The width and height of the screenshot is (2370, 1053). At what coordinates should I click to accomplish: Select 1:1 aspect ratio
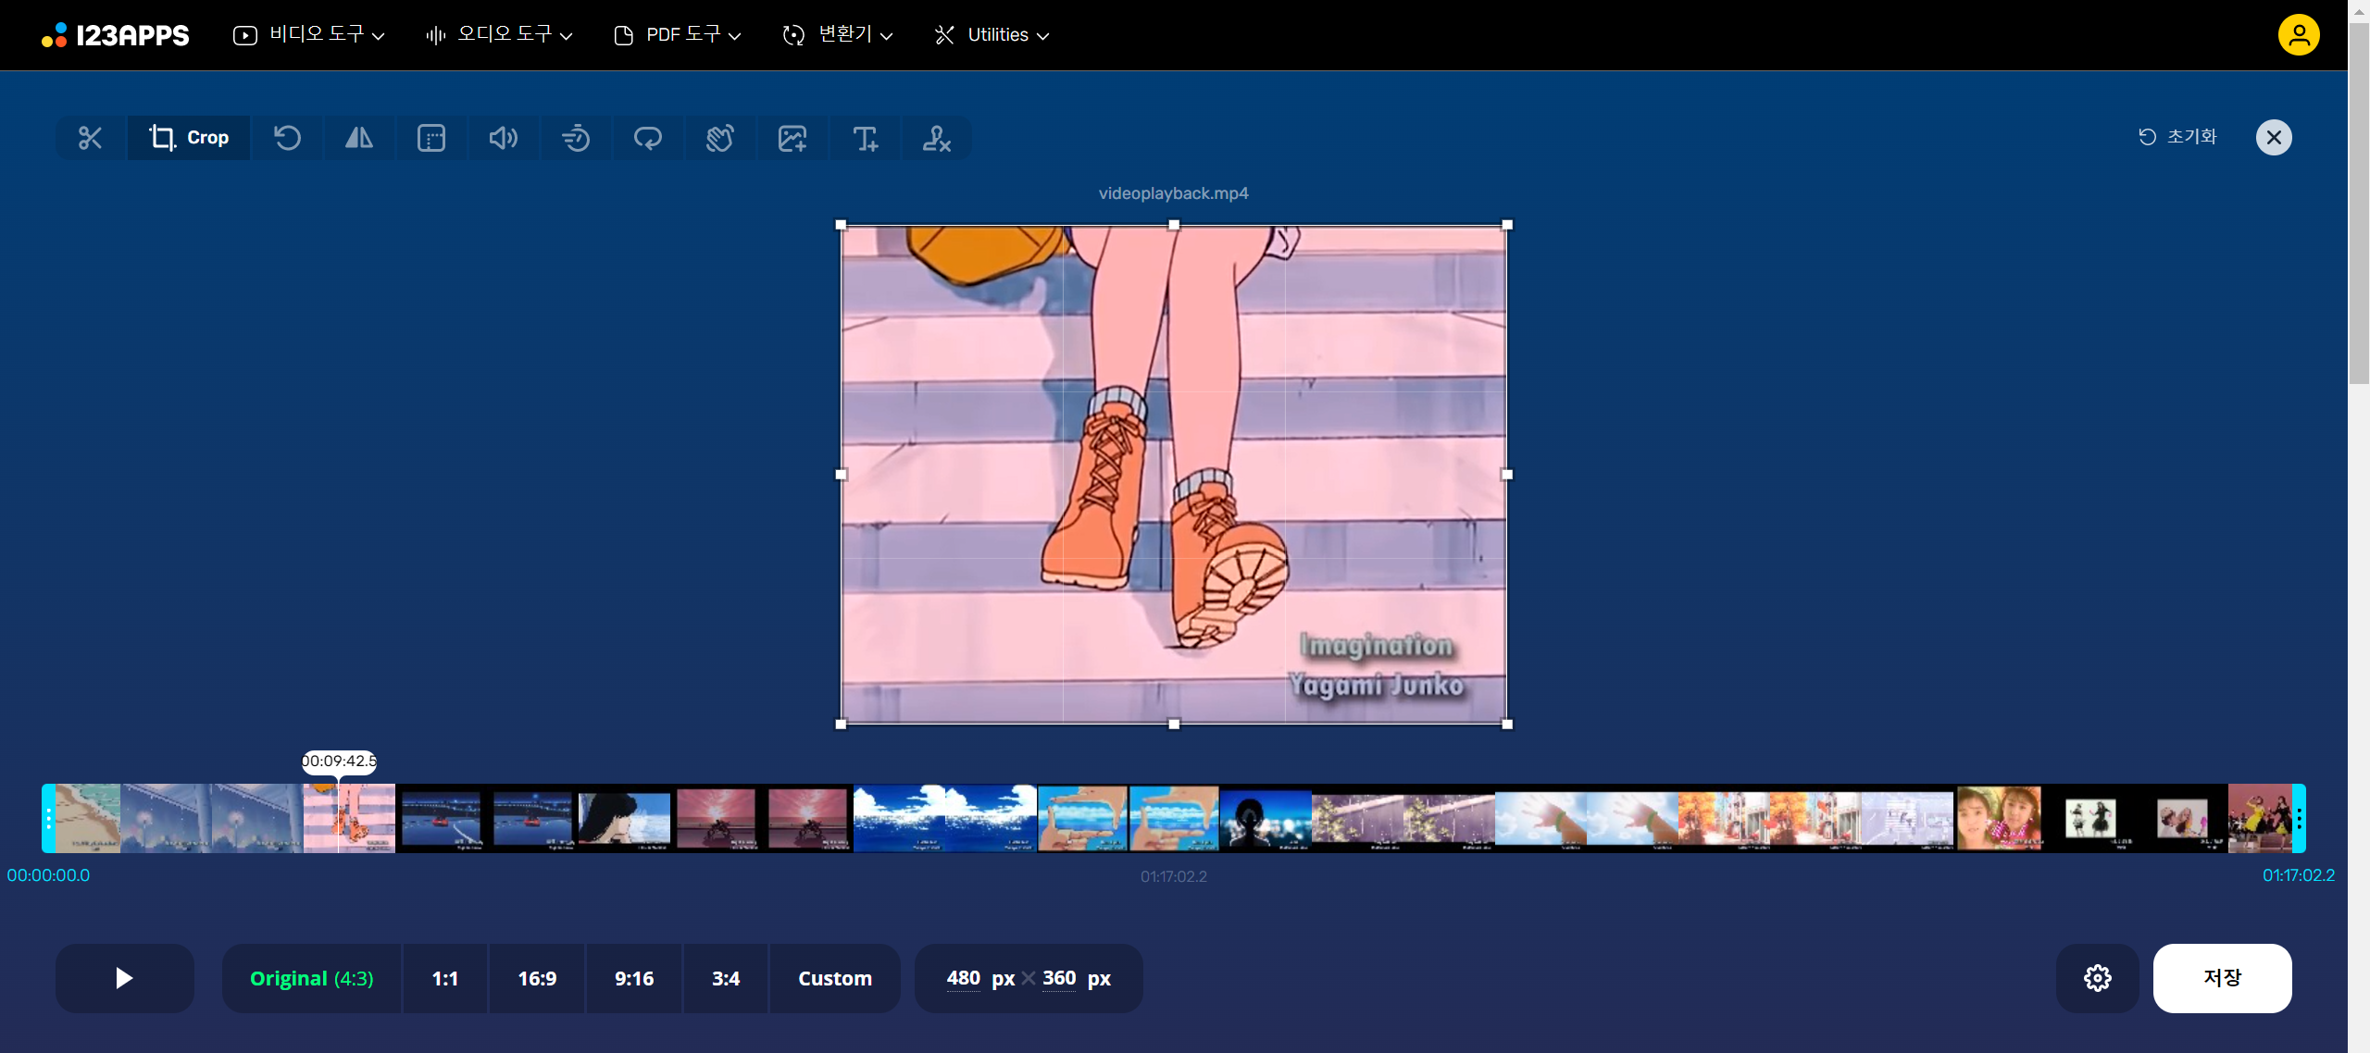[445, 978]
